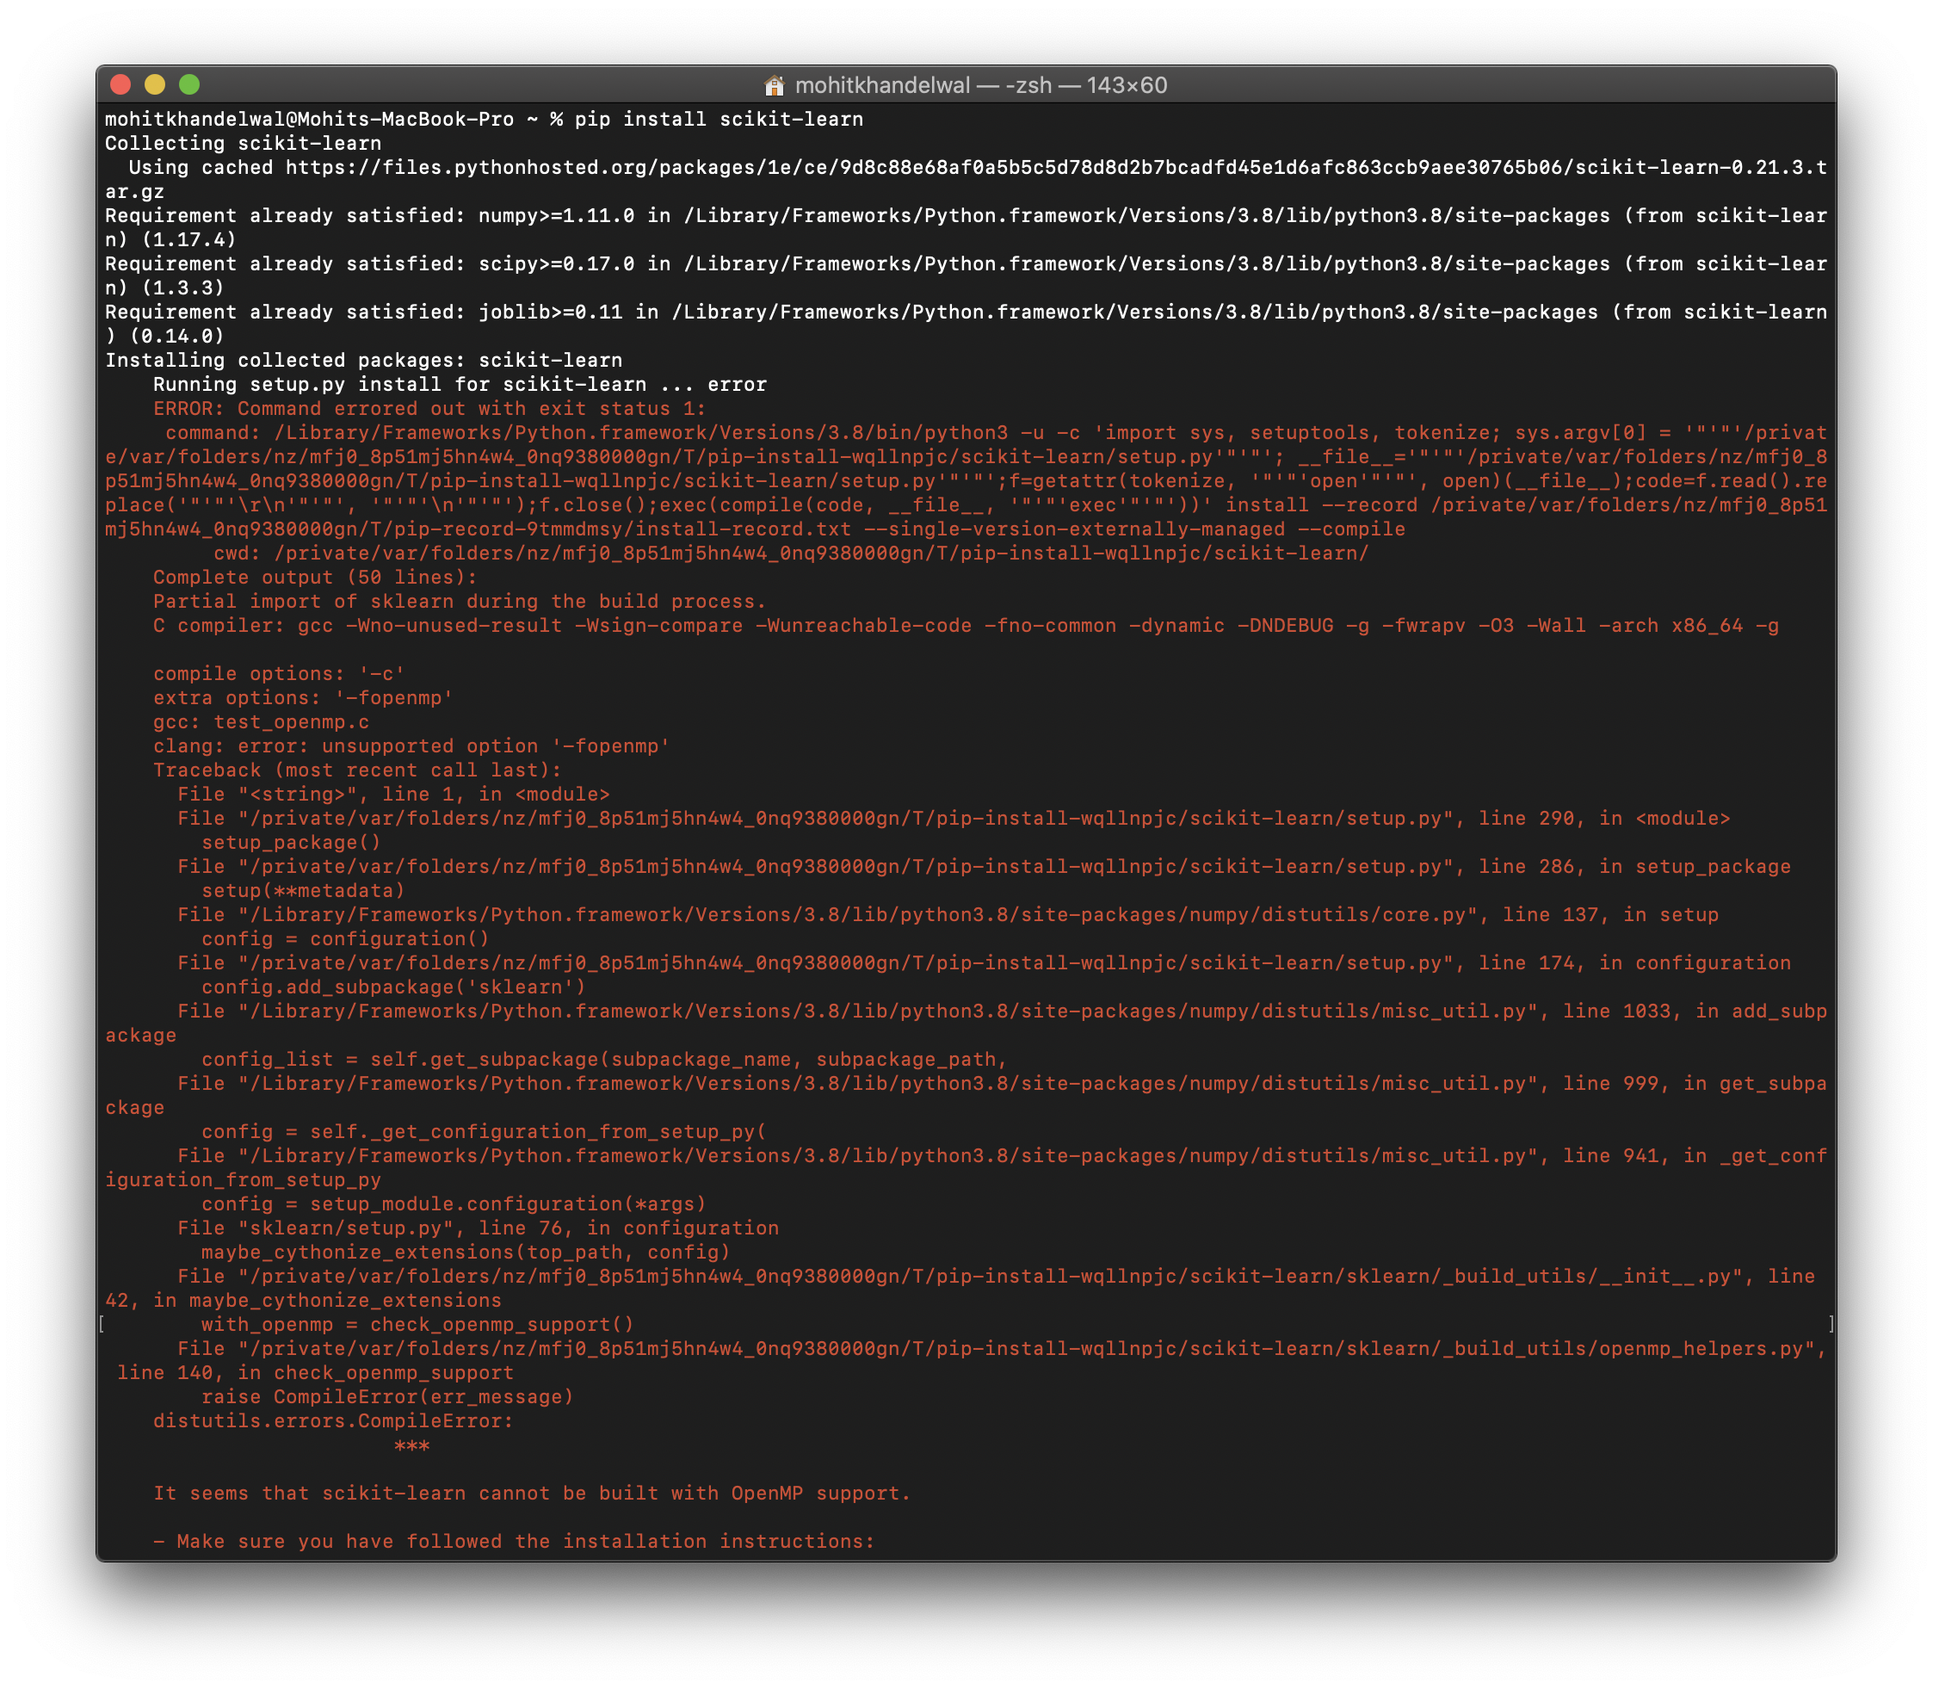Image resolution: width=1933 pixels, height=1689 pixels.
Task: Click 'It seems that scikit-learn cannot be built with OpenMP support.'
Action: pyautogui.click(x=533, y=1494)
